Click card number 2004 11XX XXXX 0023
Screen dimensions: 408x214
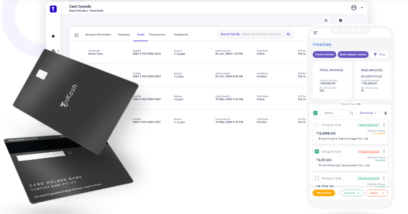point(147,76)
